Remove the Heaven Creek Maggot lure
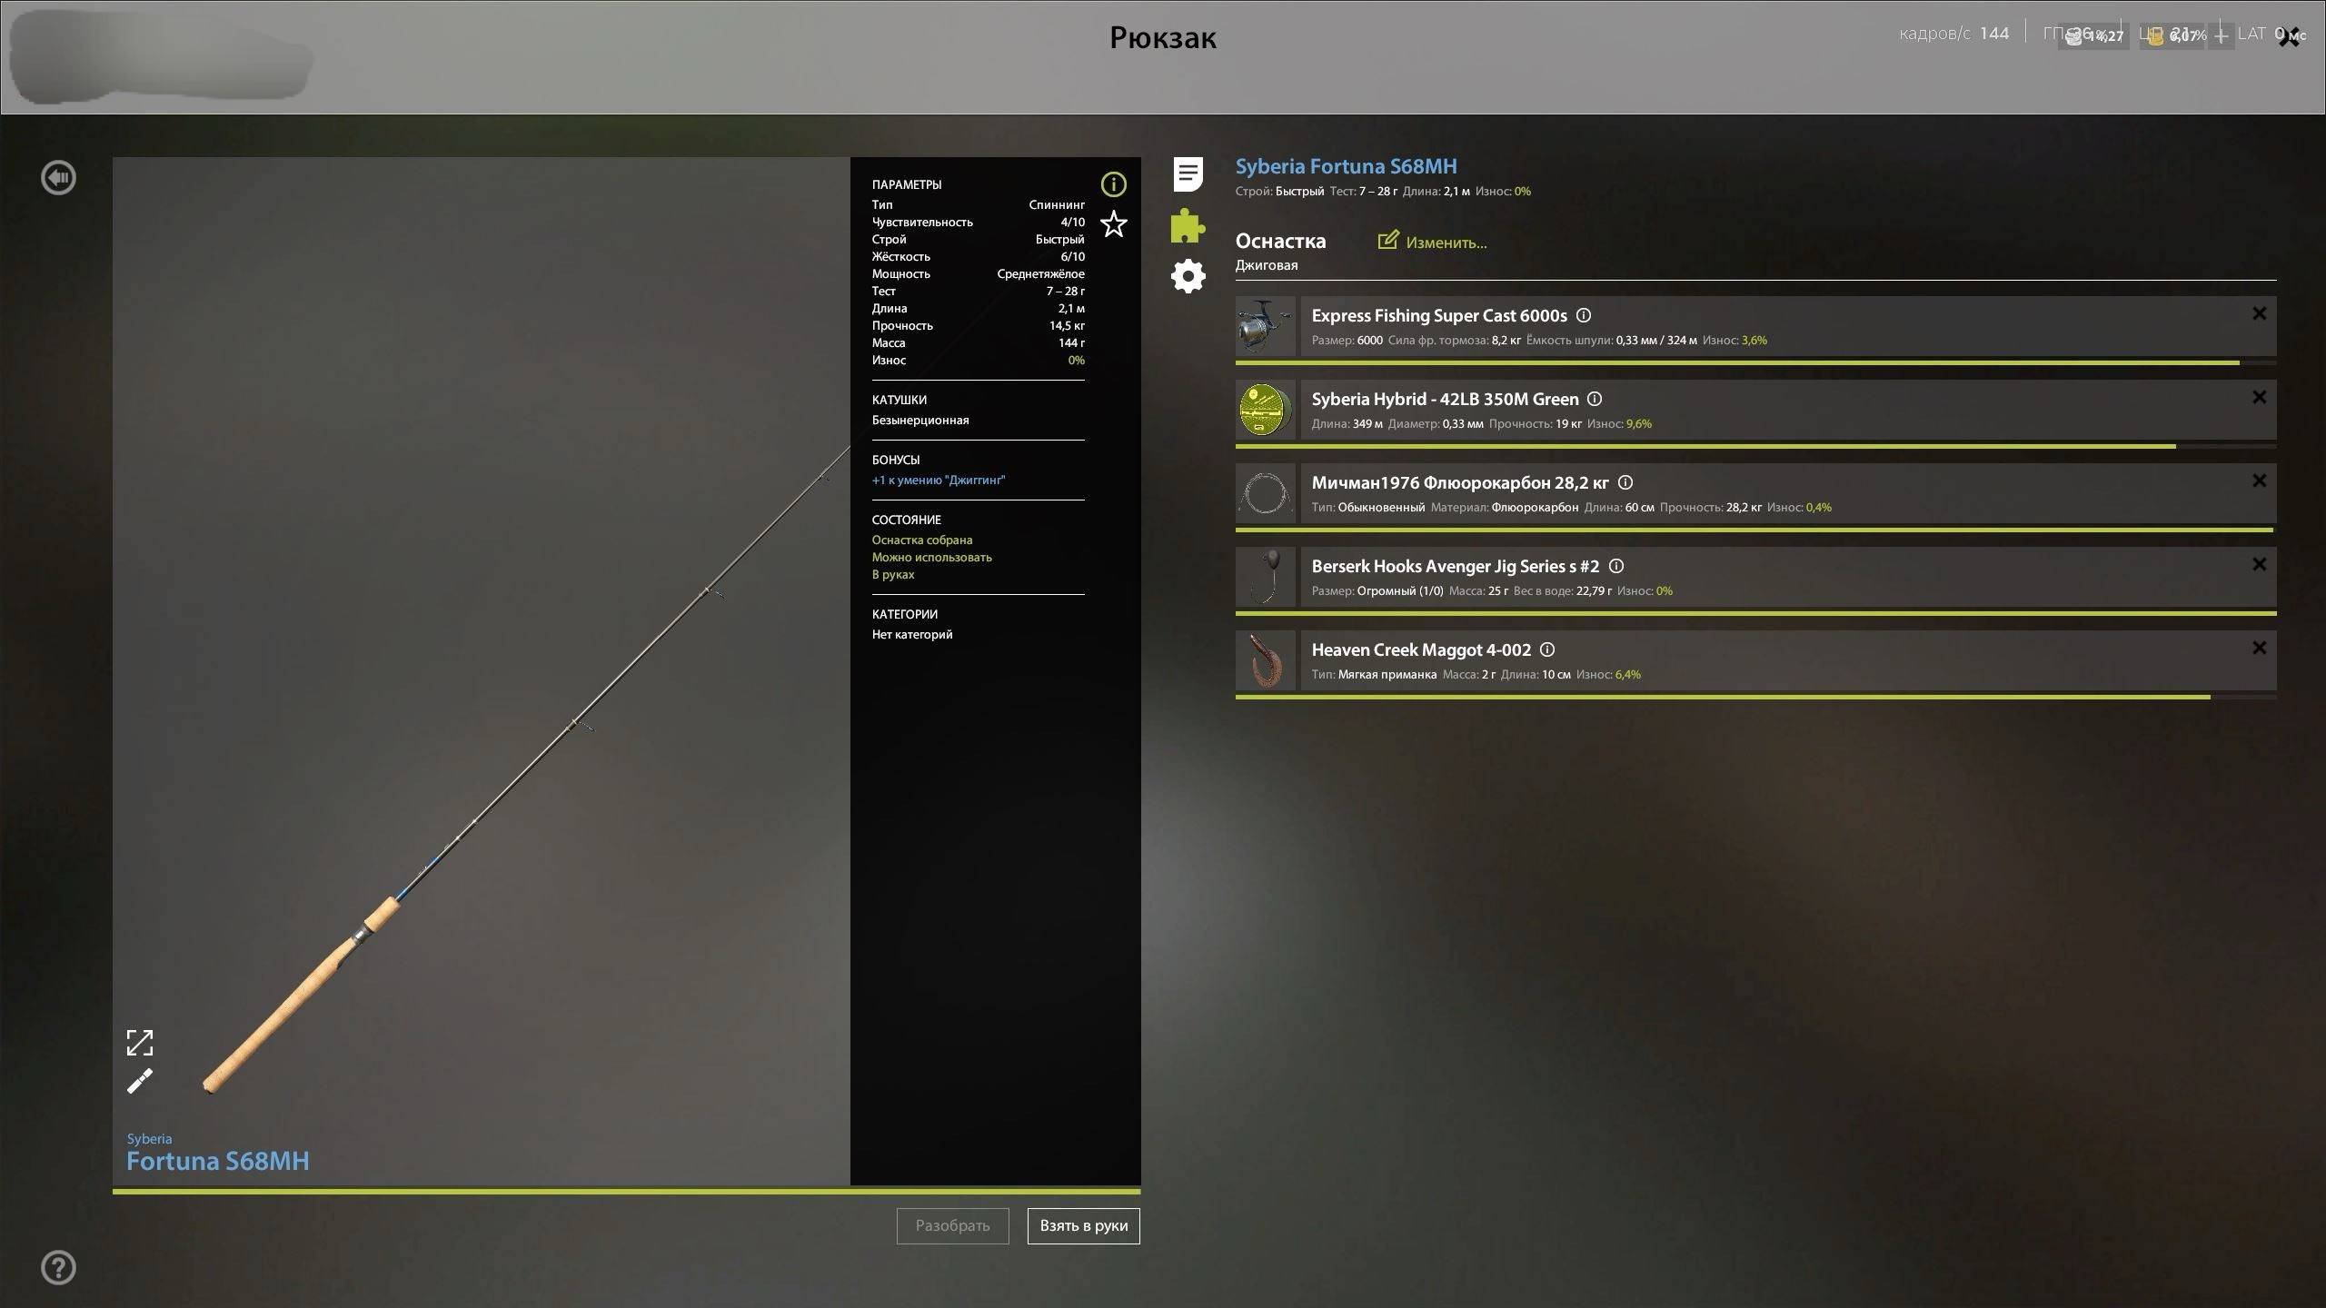The width and height of the screenshot is (2326, 1308). 2259,649
